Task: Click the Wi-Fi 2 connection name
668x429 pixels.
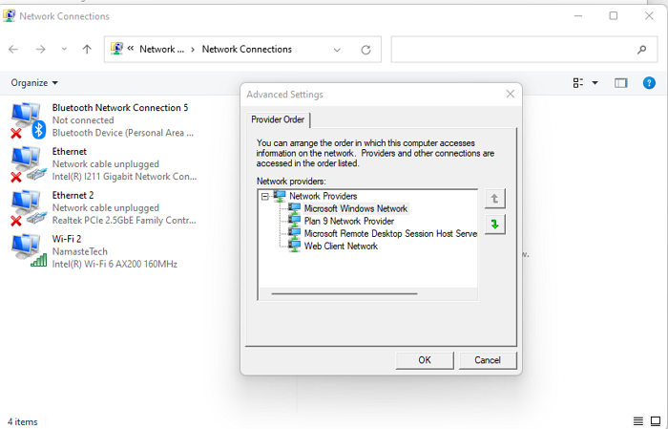Action: tap(67, 239)
